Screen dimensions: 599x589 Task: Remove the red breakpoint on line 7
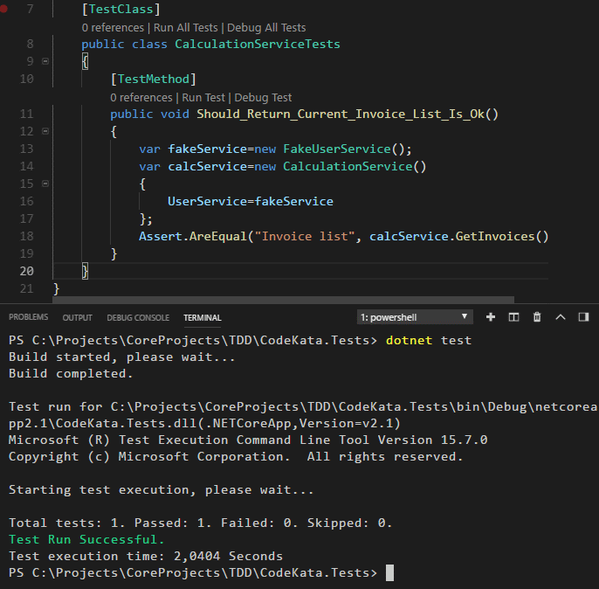[x=3, y=9]
